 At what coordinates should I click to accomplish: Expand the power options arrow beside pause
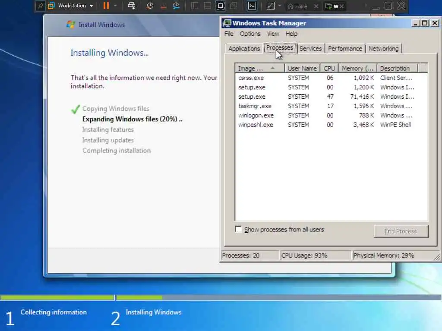pyautogui.click(x=115, y=6)
